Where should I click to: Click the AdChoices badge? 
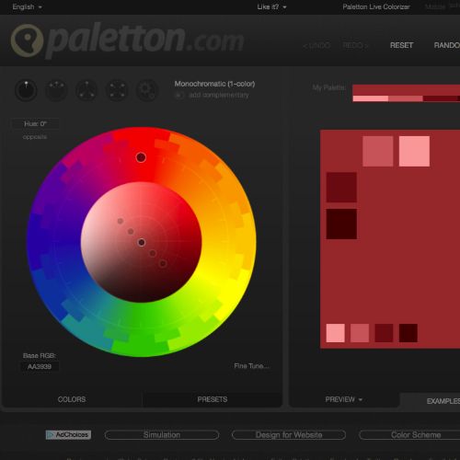point(68,434)
